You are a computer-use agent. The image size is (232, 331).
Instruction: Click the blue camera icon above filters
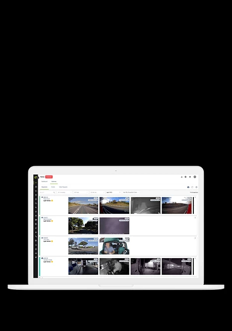coord(188,187)
